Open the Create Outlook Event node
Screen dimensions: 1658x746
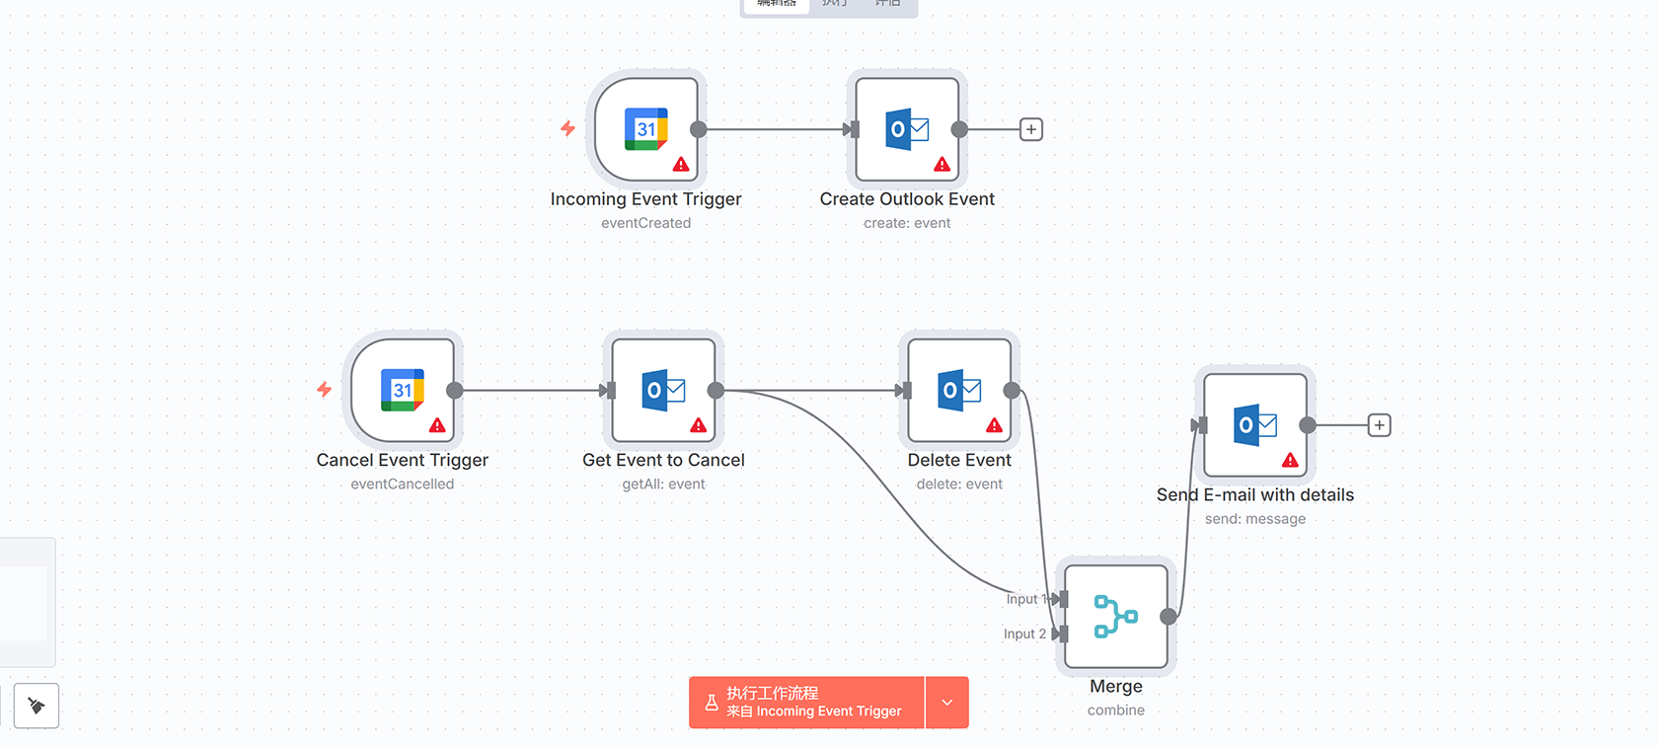coord(907,129)
